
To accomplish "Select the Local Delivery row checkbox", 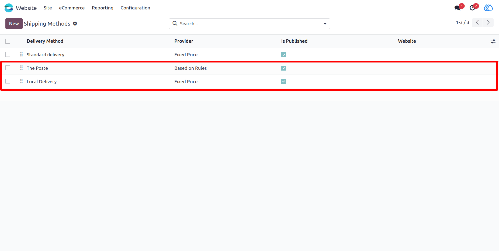I will point(8,81).
